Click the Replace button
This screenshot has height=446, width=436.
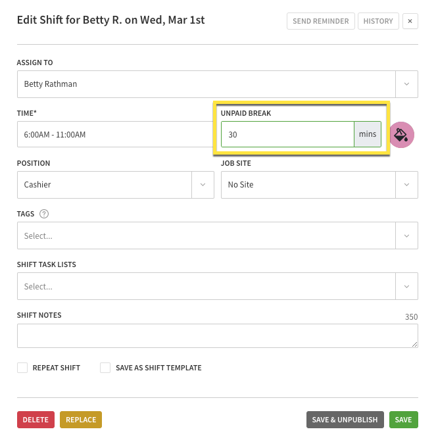pos(81,420)
